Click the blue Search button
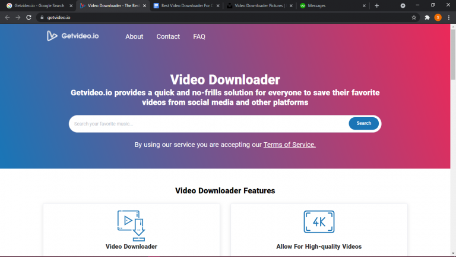456x257 pixels. (x=363, y=123)
